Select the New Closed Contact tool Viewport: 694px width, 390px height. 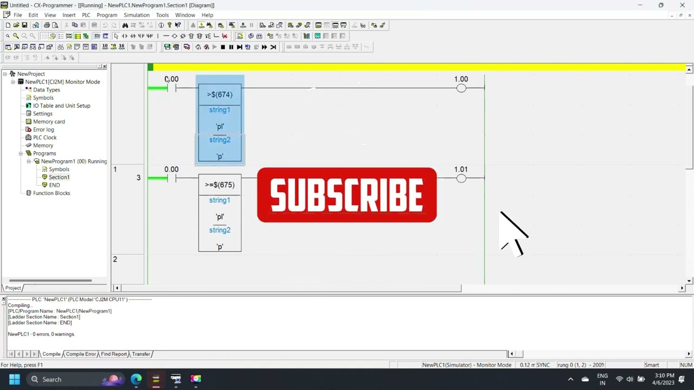[132, 36]
